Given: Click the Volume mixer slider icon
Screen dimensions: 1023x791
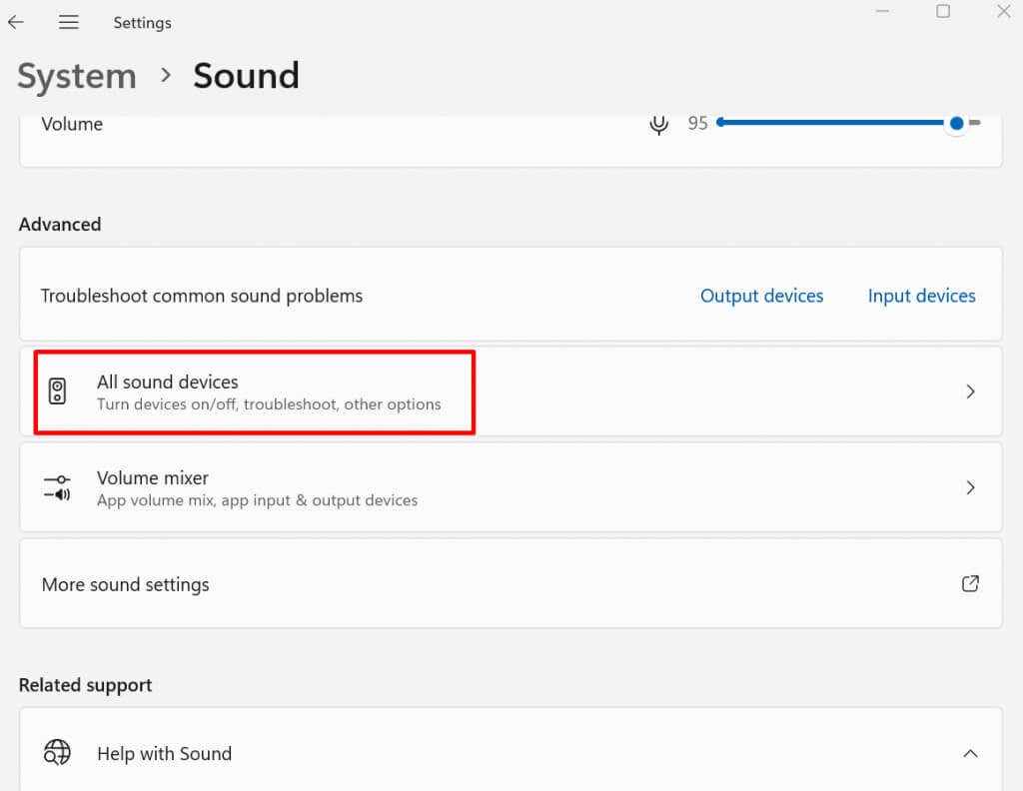Looking at the screenshot, I should [x=57, y=487].
